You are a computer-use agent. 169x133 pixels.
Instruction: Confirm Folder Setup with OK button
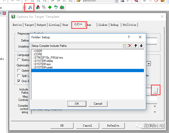pyautogui.click(x=77, y=104)
